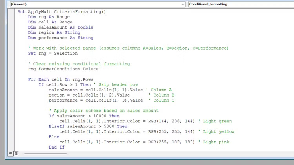Click 'Dim performance As String' line
Image resolution: width=294 pixels, height=165 pixels.
point(60,38)
